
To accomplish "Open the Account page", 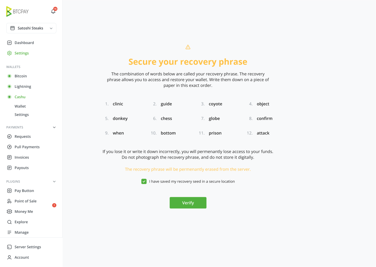I will (22, 257).
